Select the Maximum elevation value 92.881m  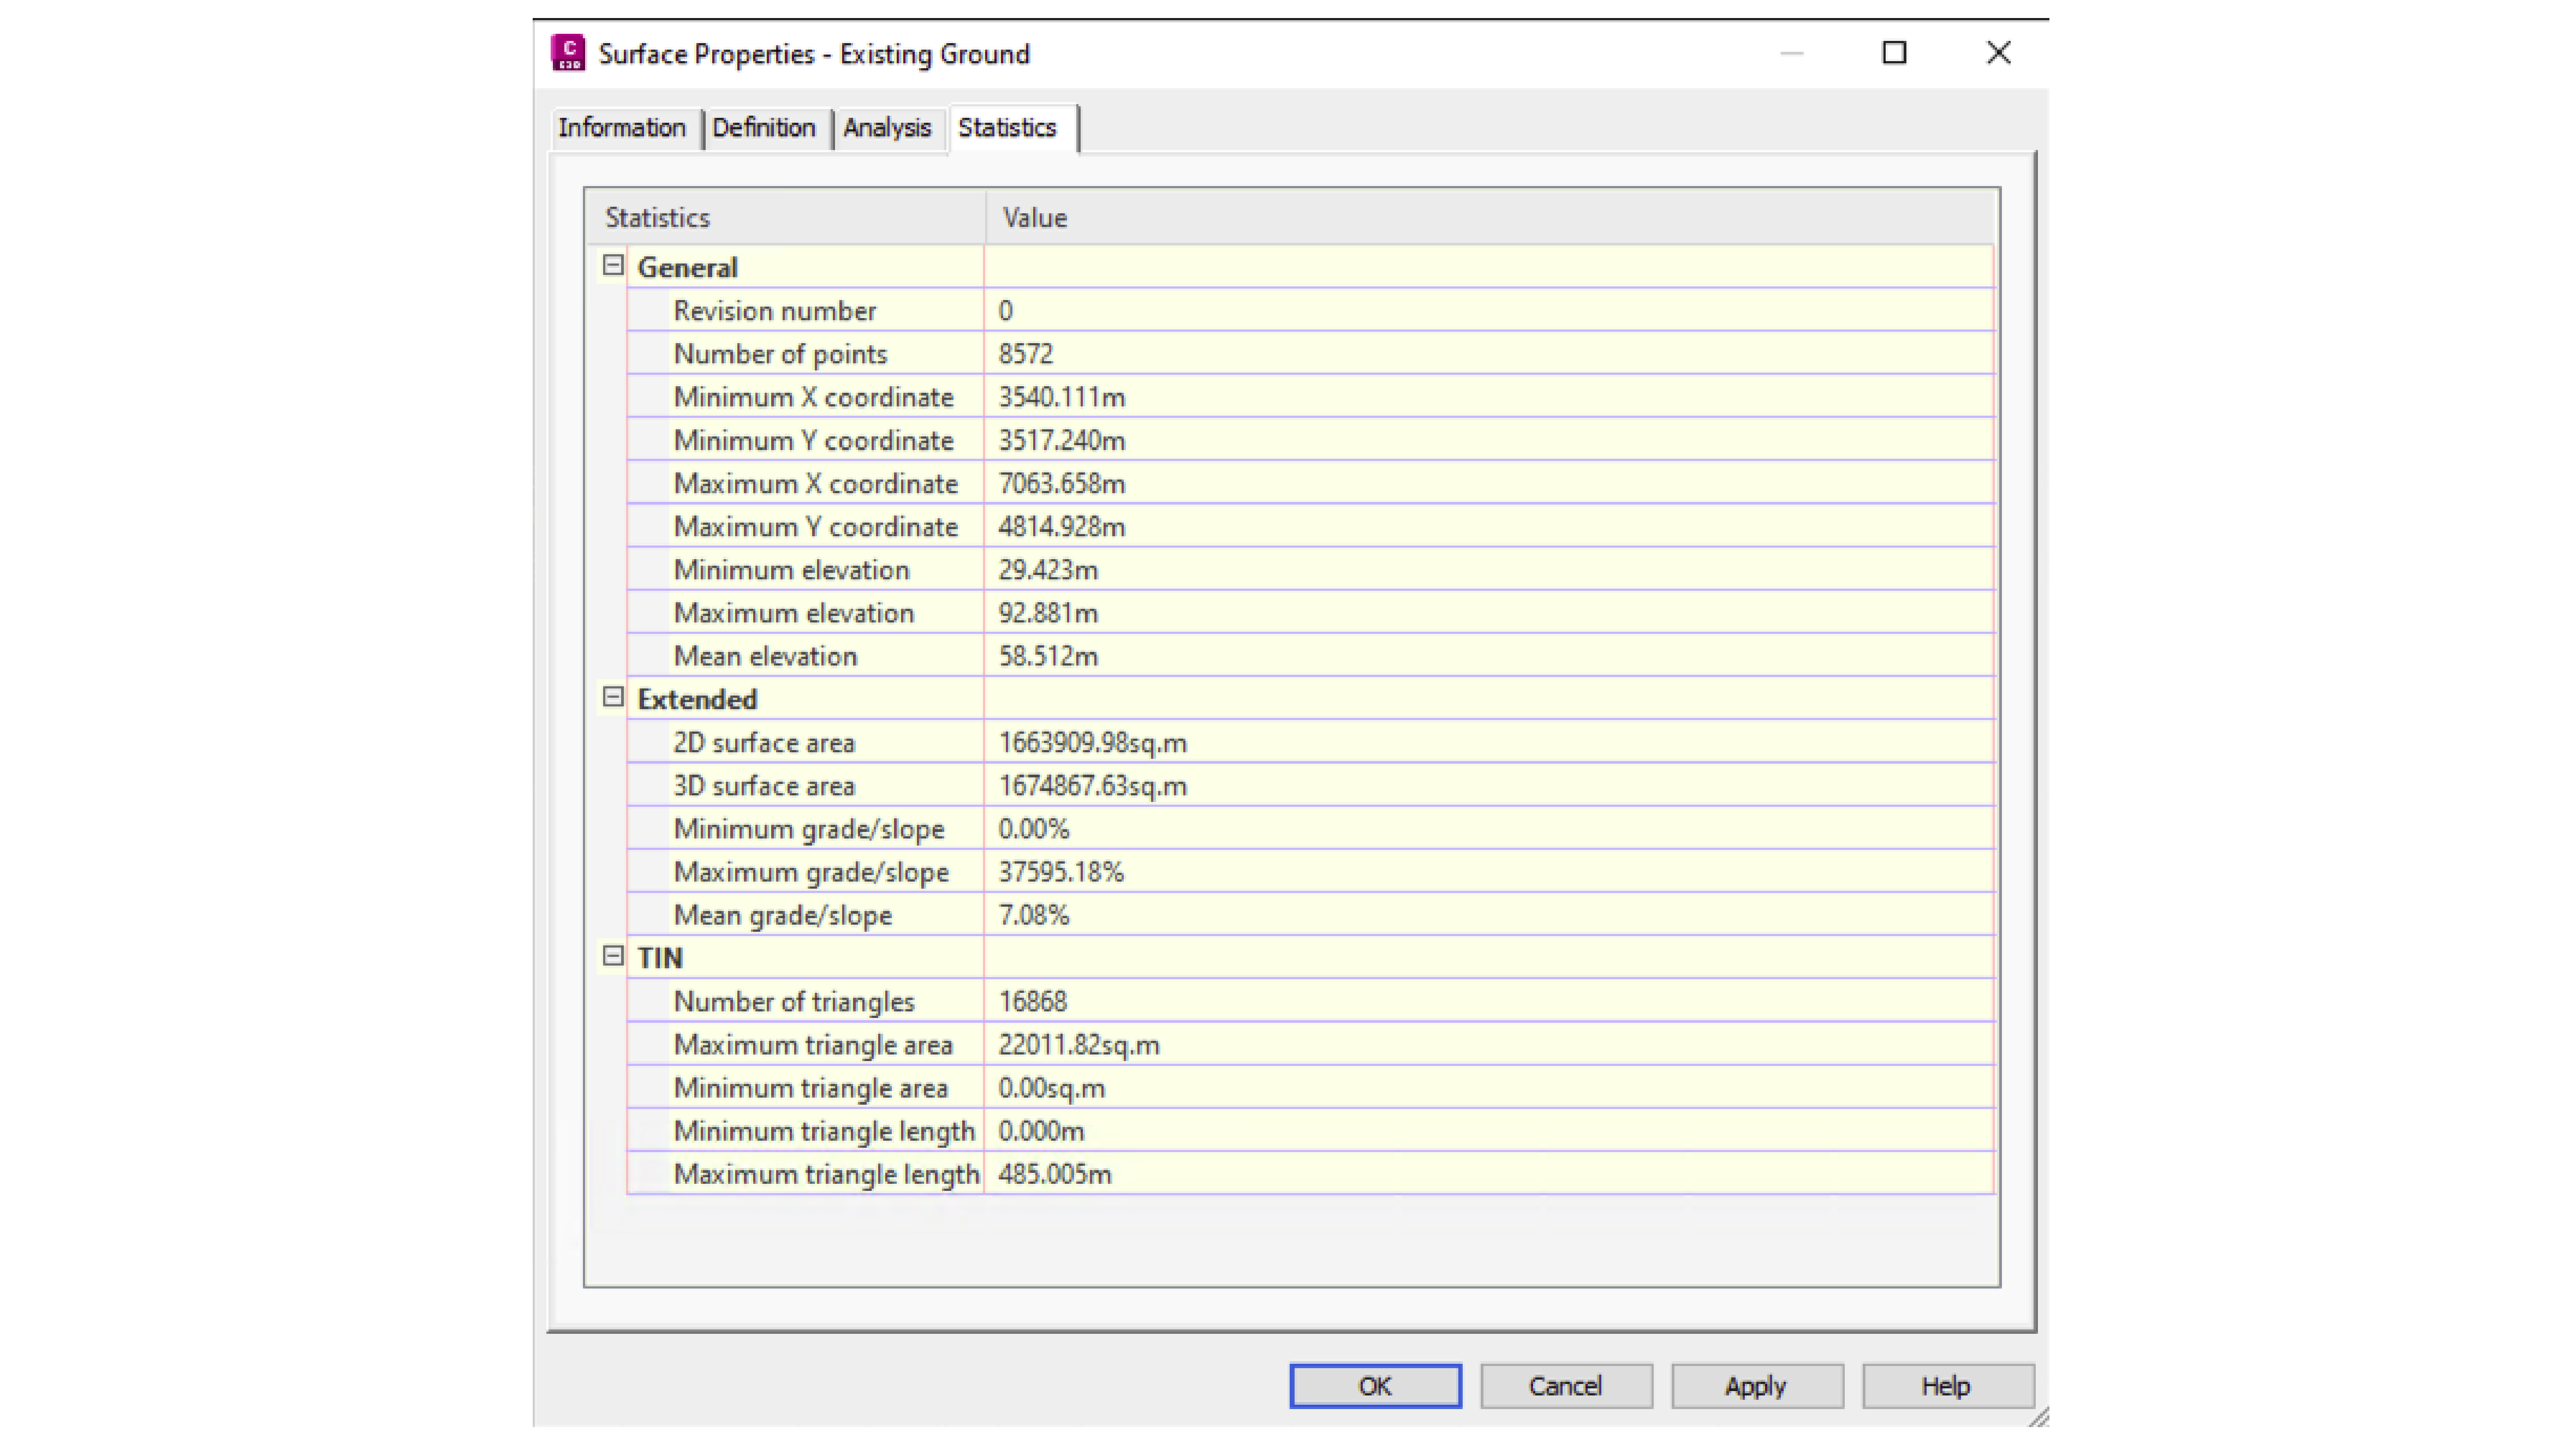[1047, 613]
